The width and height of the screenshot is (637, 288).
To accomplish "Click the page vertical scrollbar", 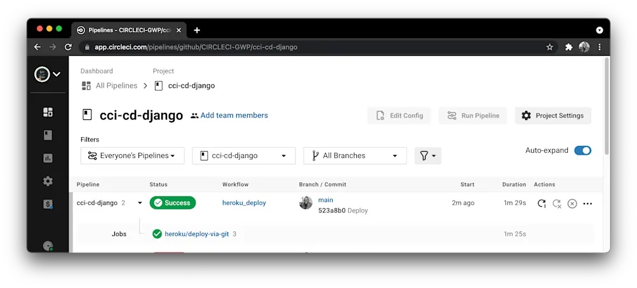I will (x=607, y=105).
